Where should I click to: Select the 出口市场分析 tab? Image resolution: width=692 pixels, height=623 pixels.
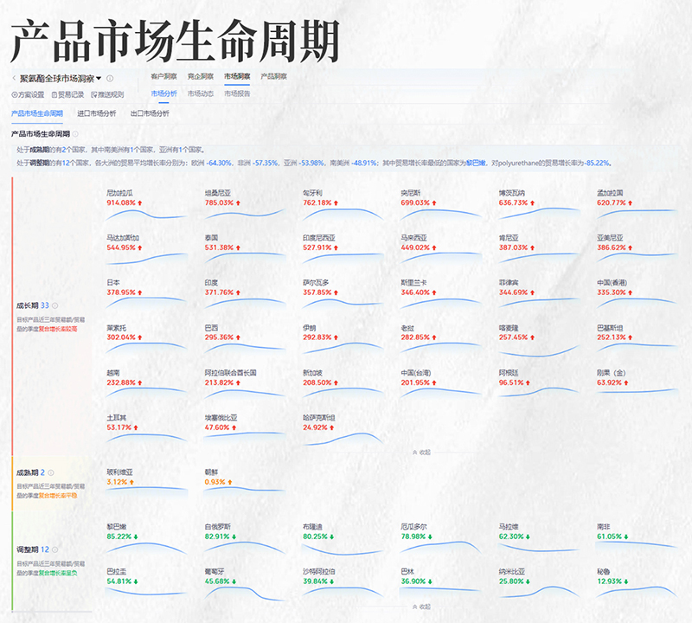coord(150,113)
